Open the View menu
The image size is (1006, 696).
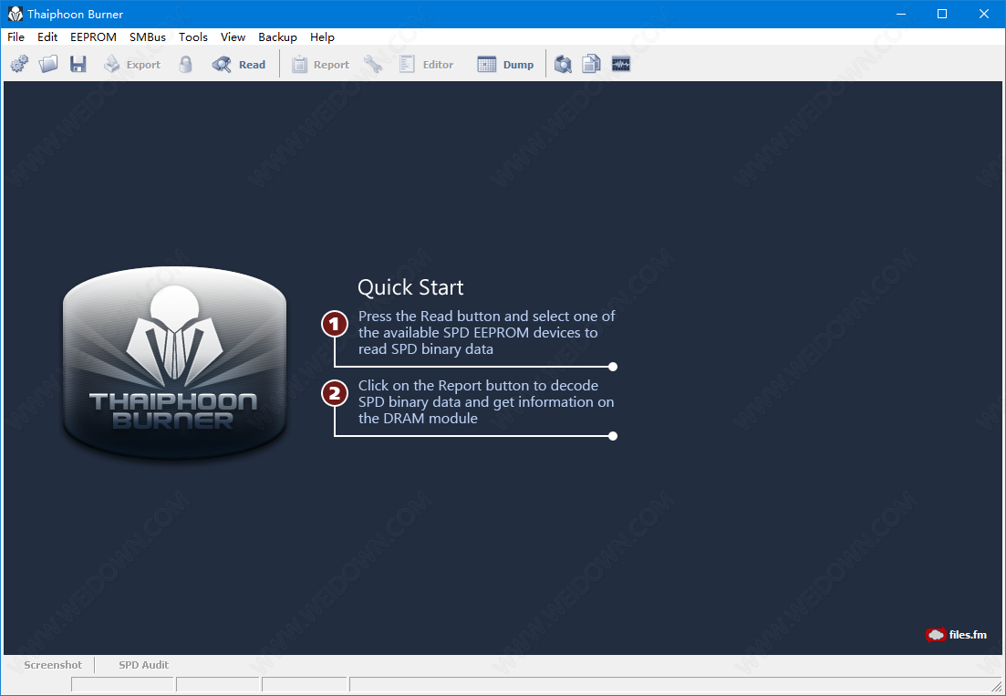point(233,37)
